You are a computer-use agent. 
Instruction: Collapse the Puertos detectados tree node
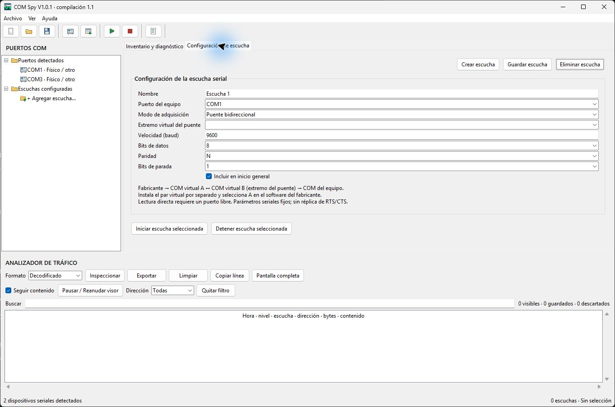click(x=6, y=60)
